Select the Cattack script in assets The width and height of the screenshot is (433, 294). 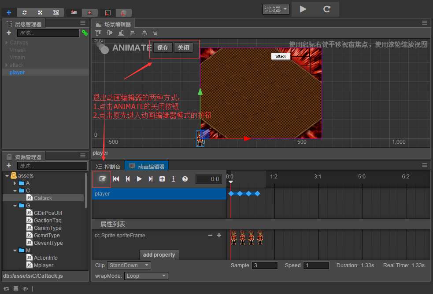tap(43, 198)
